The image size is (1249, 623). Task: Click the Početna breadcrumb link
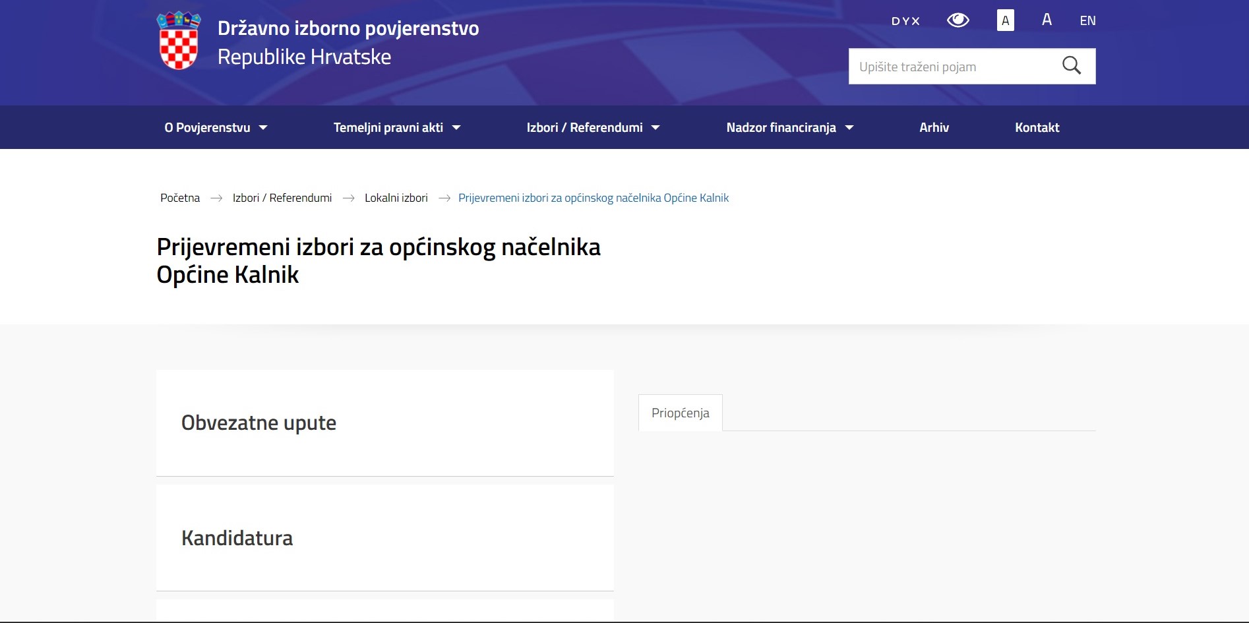(180, 198)
